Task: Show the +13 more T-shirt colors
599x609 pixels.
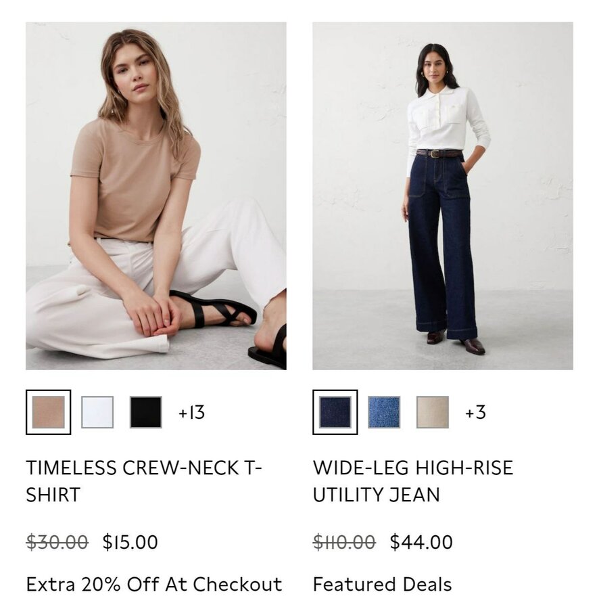Action: click(191, 413)
